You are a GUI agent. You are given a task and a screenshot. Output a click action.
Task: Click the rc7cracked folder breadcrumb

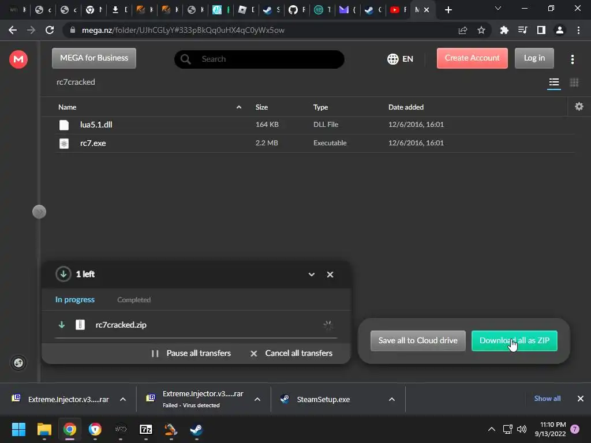[76, 82]
